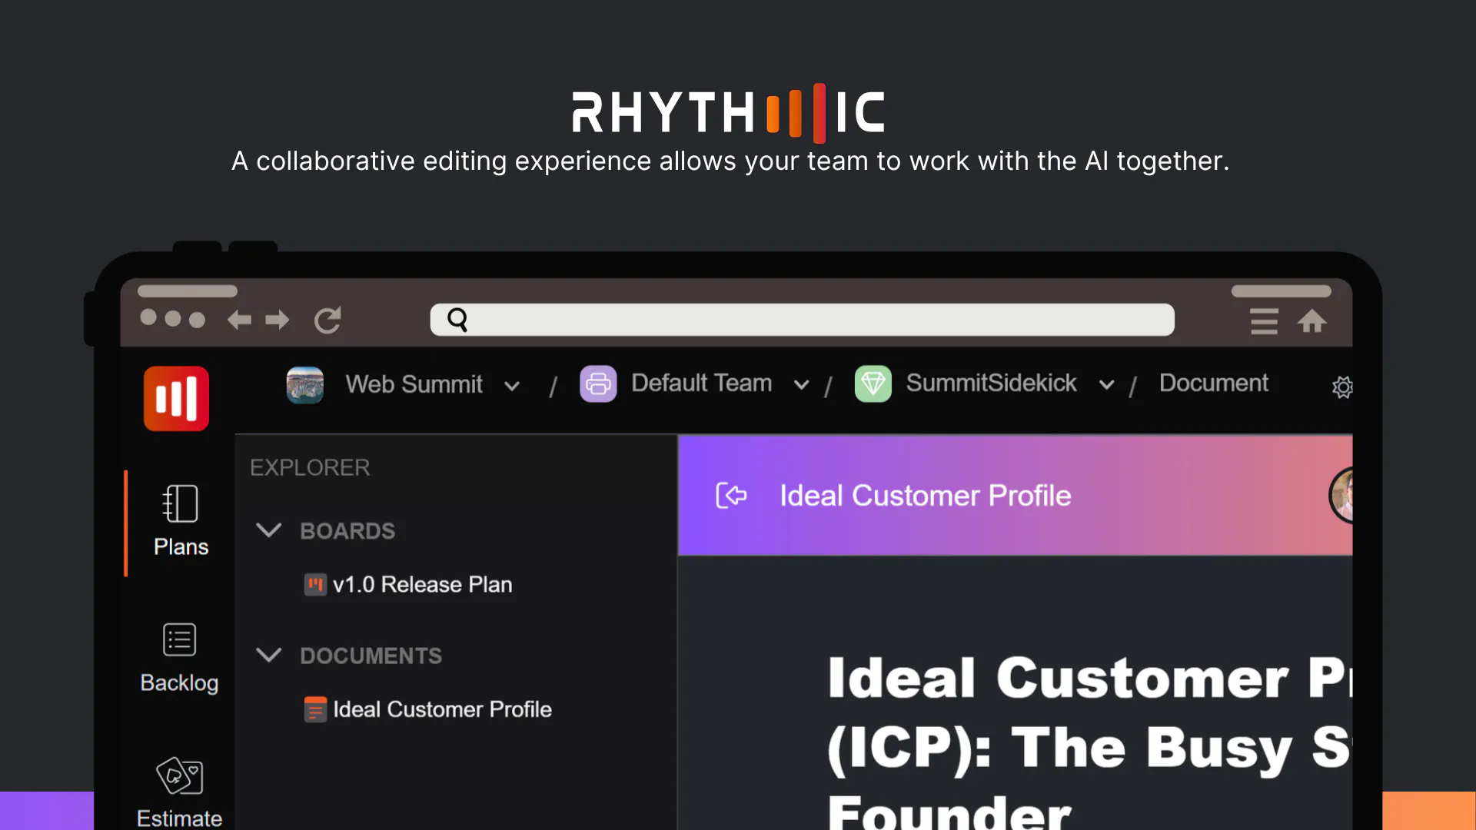Click the user avatar in document header
This screenshot has height=830, width=1476.
tap(1341, 496)
